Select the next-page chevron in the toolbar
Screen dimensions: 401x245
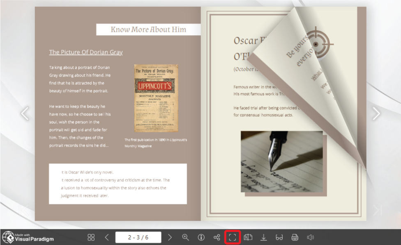[170, 237]
